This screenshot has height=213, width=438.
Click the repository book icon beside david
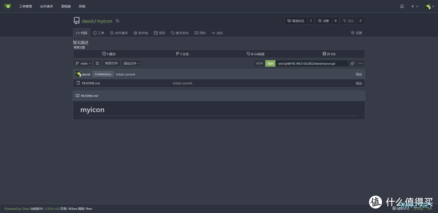click(x=77, y=21)
